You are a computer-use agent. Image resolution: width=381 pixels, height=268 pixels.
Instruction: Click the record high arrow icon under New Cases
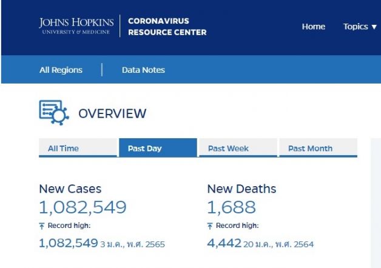(42, 226)
